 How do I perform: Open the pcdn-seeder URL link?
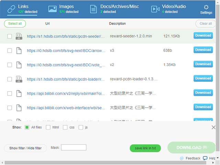pos(66,36)
